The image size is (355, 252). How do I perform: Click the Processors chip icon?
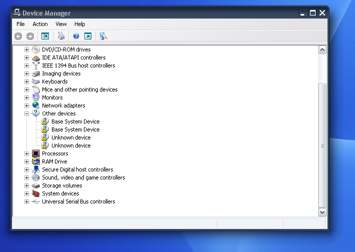pos(36,153)
